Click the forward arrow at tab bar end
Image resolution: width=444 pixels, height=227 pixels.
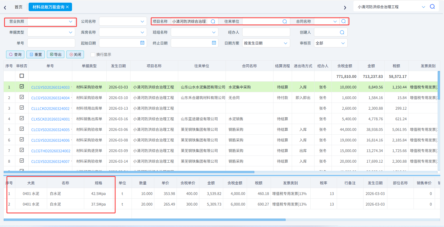pyautogui.click(x=345, y=7)
